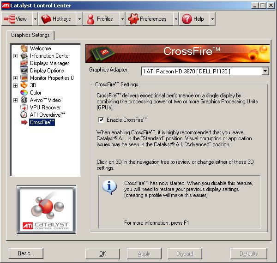Select Displays Manager tree item
Viewport: 277px width, 263px height.
coord(49,63)
